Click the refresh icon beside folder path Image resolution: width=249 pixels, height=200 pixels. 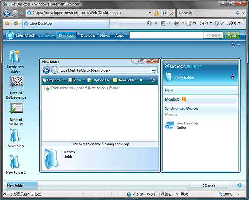154,70
